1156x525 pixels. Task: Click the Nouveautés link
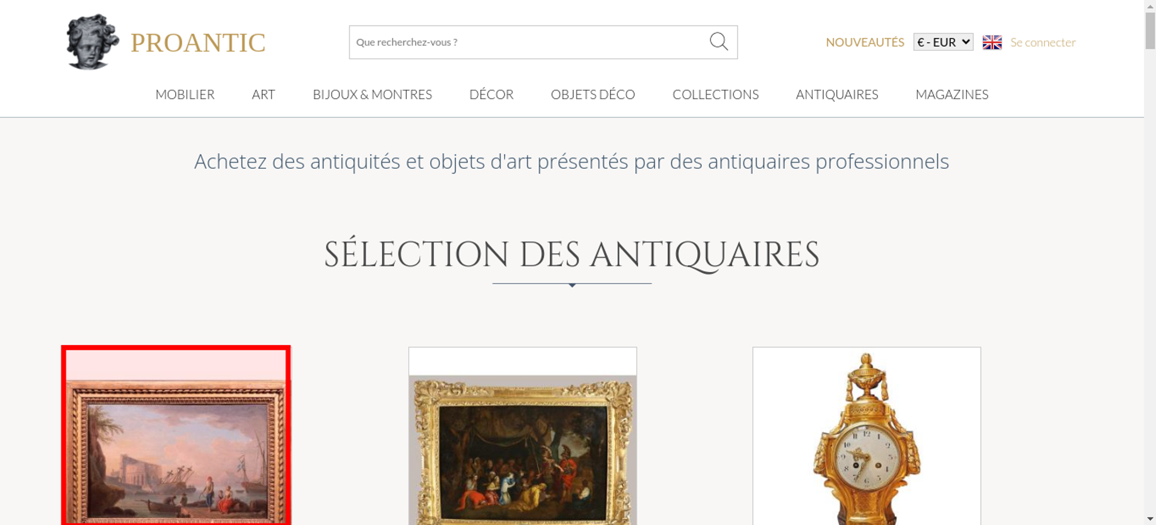point(865,42)
